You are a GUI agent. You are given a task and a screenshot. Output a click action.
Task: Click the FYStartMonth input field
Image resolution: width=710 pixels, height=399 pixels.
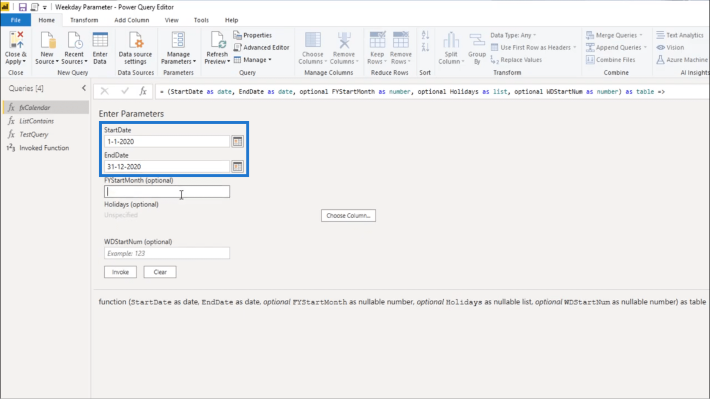(x=167, y=192)
